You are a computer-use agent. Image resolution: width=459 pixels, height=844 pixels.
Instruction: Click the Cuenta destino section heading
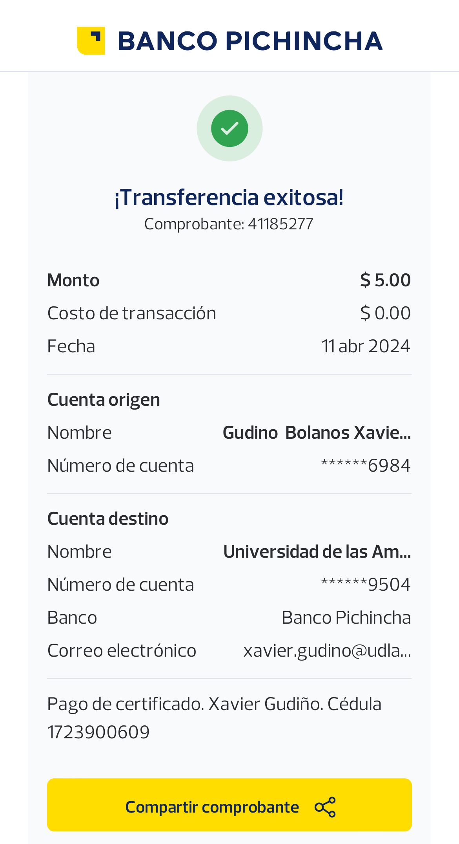108,519
